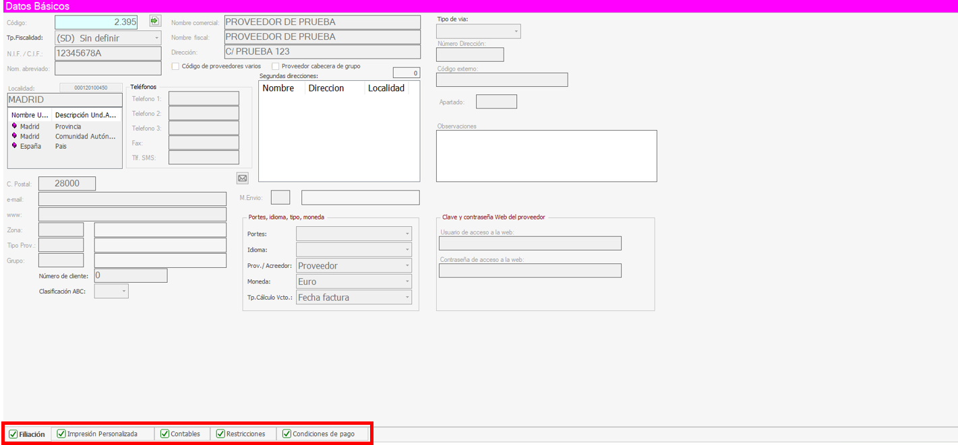
Task: Click the N.I.F. / C.I.F. field
Action: point(108,53)
